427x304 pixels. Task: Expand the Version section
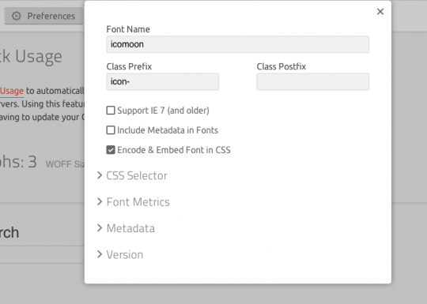(x=120, y=254)
